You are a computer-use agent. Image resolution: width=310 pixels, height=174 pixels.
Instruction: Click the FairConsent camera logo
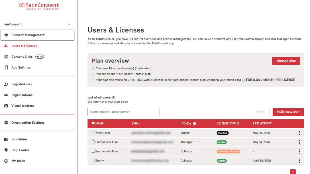(22, 5)
